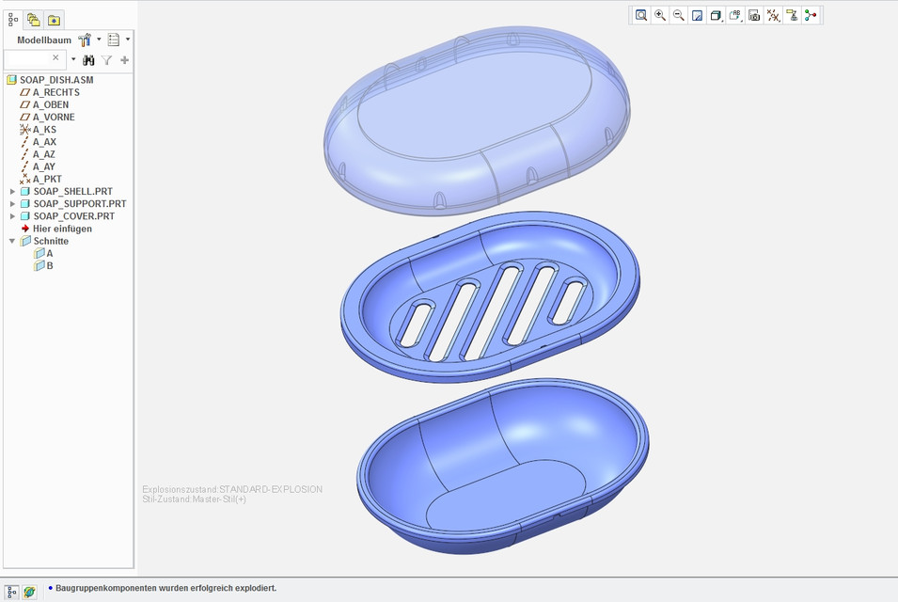898x602 pixels.
Task: Collapse the Schnitte folder
Action: point(11,240)
